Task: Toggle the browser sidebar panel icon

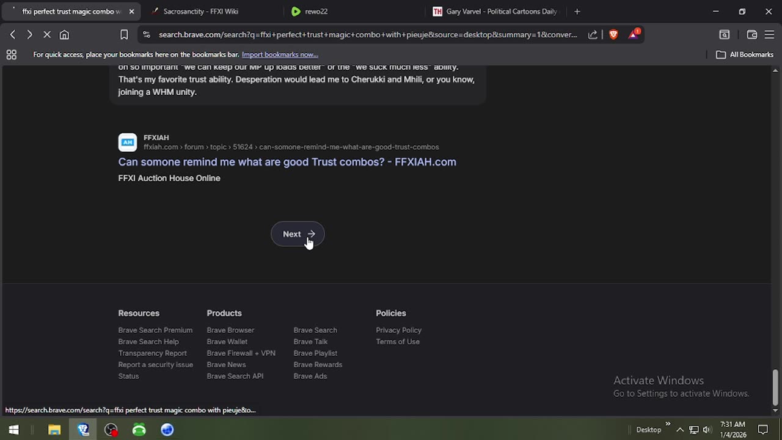Action: (724, 35)
